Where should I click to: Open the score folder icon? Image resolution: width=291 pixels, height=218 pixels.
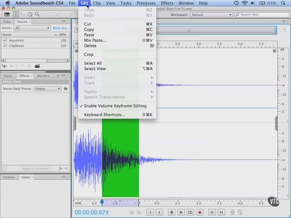point(37,66)
